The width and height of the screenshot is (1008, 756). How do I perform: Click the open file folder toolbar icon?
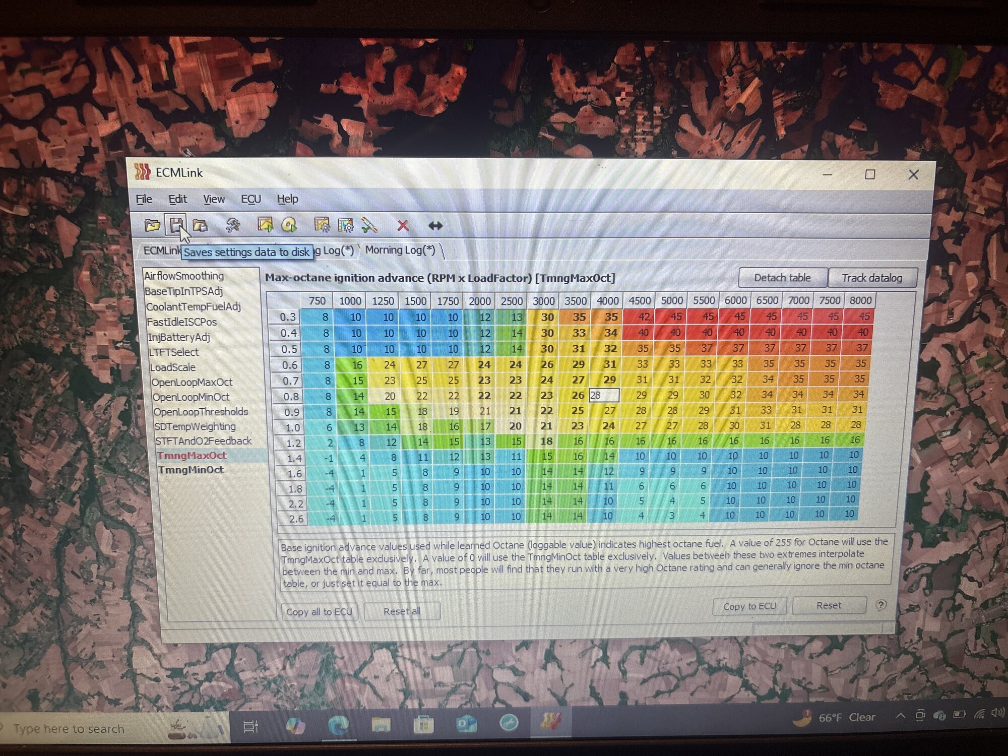(152, 225)
